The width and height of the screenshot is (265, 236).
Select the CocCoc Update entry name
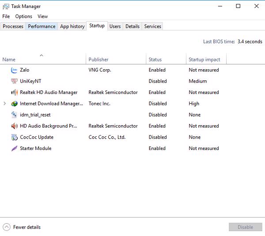pos(37,137)
